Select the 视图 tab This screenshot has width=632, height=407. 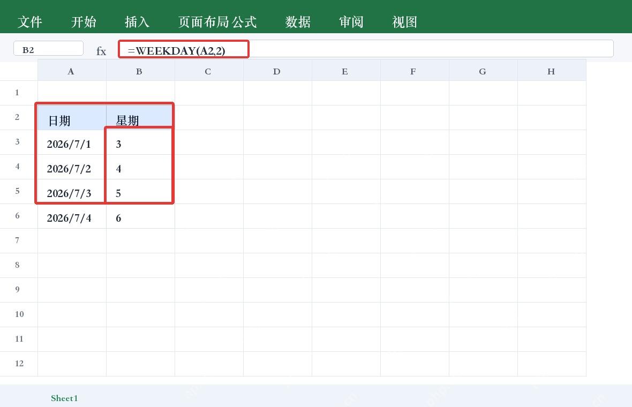(405, 22)
